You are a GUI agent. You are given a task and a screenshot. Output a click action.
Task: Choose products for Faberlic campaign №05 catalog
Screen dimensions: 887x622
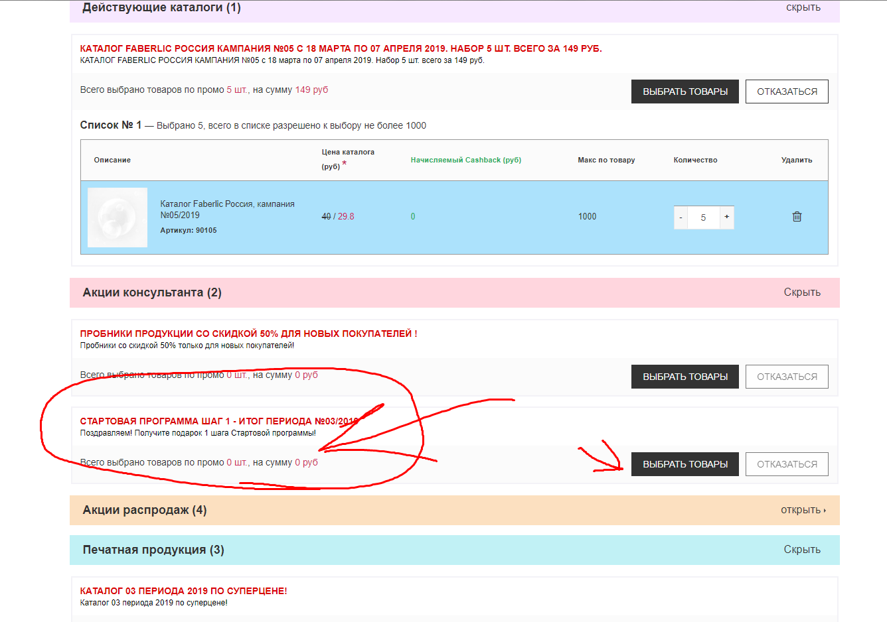pos(685,92)
